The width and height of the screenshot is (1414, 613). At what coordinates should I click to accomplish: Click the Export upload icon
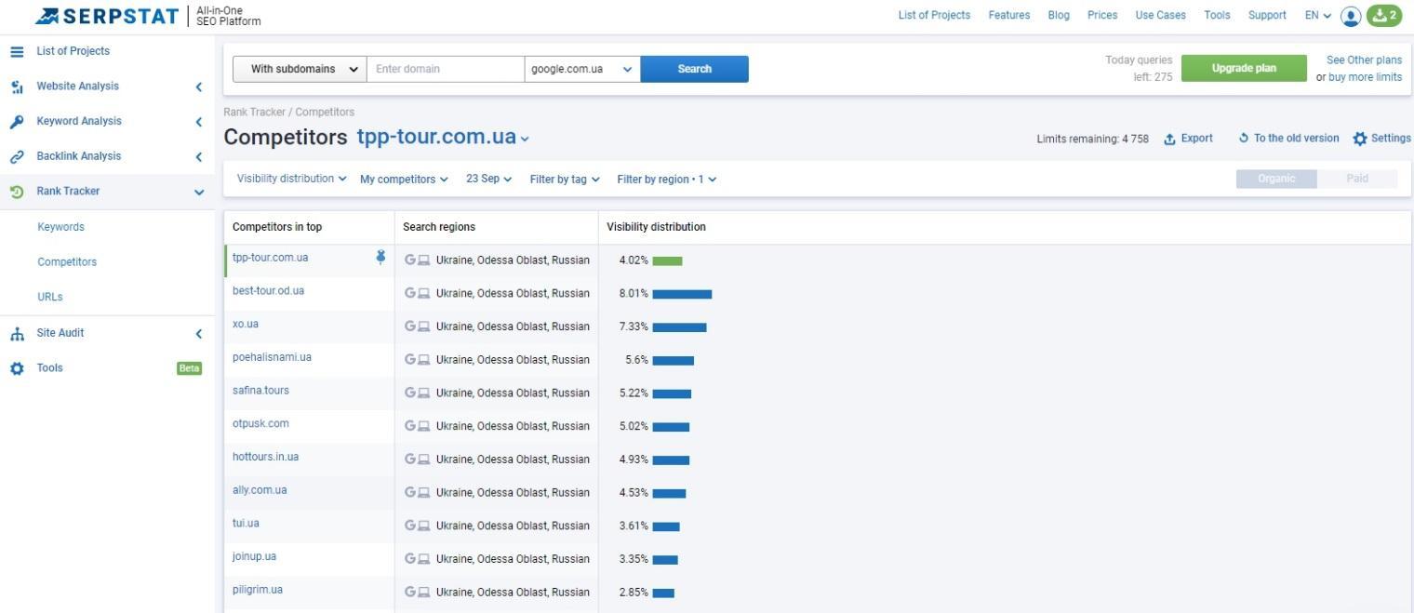(x=1170, y=140)
